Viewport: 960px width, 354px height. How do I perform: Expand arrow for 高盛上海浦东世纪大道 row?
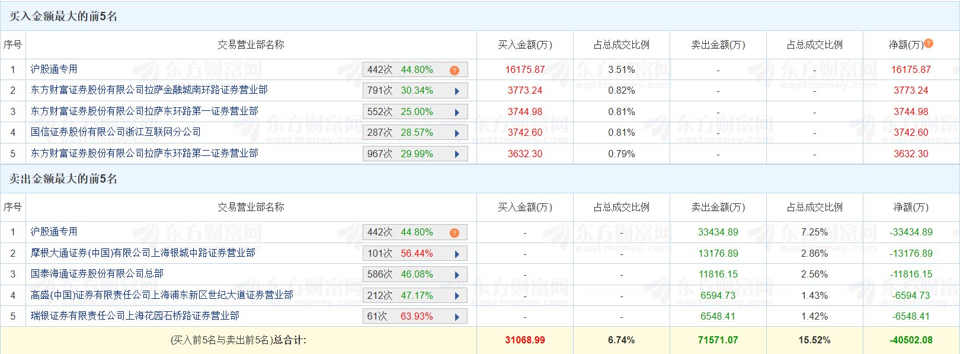pyautogui.click(x=457, y=296)
